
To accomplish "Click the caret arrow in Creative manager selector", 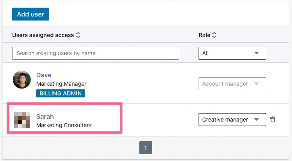I will 257,120.
